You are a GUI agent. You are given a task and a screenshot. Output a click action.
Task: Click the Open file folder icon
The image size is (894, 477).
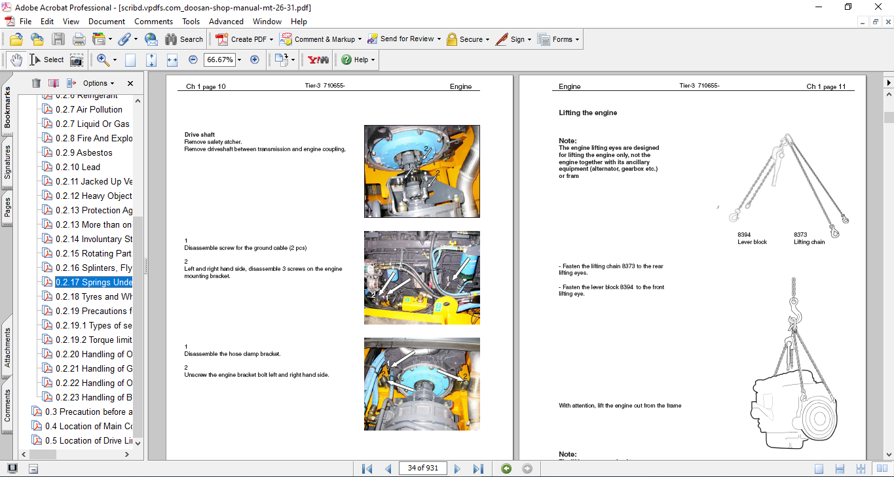pos(16,39)
